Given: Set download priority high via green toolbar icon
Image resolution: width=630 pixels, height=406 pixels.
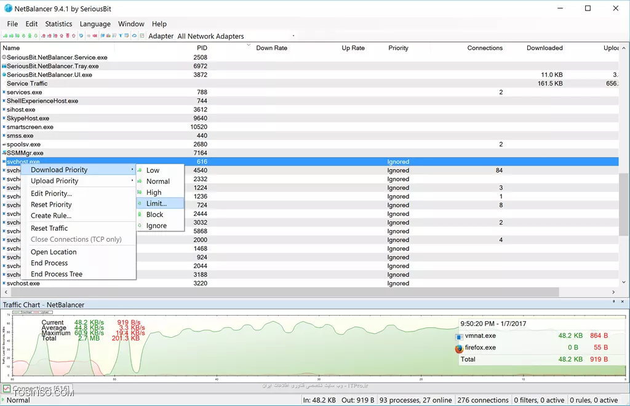Looking at the screenshot, I should click(17, 36).
